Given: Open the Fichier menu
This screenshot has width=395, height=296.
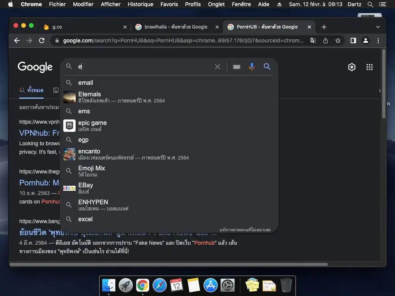Looking at the screenshot, I should click(57, 4).
